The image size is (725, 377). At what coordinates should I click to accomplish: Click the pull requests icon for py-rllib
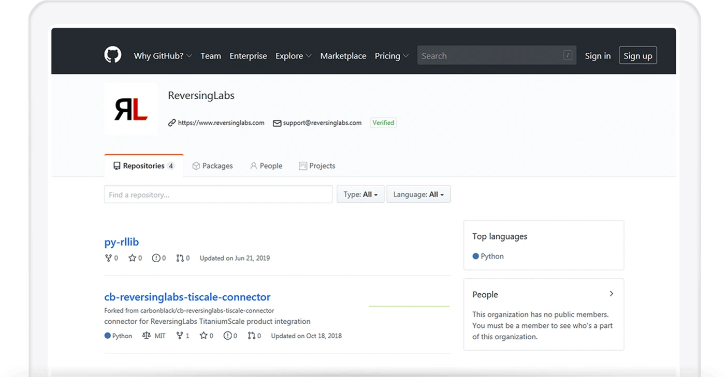pyautogui.click(x=180, y=258)
